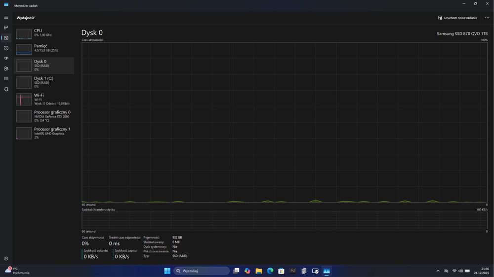Open the volume speaker tray icon

(460, 271)
